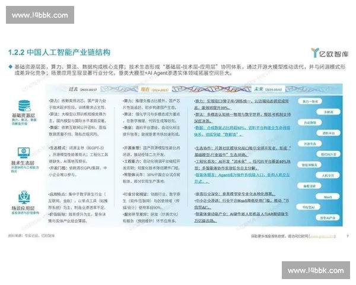Image resolution: width=356 pixels, height=285 pixels.
Task: Click the 人机交互 pill tag
Action: (x=328, y=175)
